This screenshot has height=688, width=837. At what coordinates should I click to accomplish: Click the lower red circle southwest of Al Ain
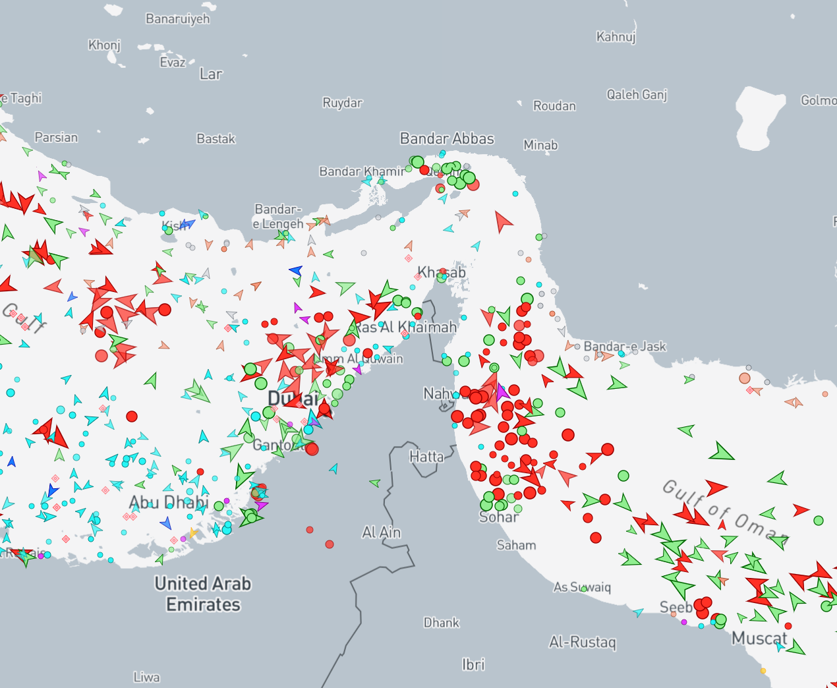pos(330,544)
